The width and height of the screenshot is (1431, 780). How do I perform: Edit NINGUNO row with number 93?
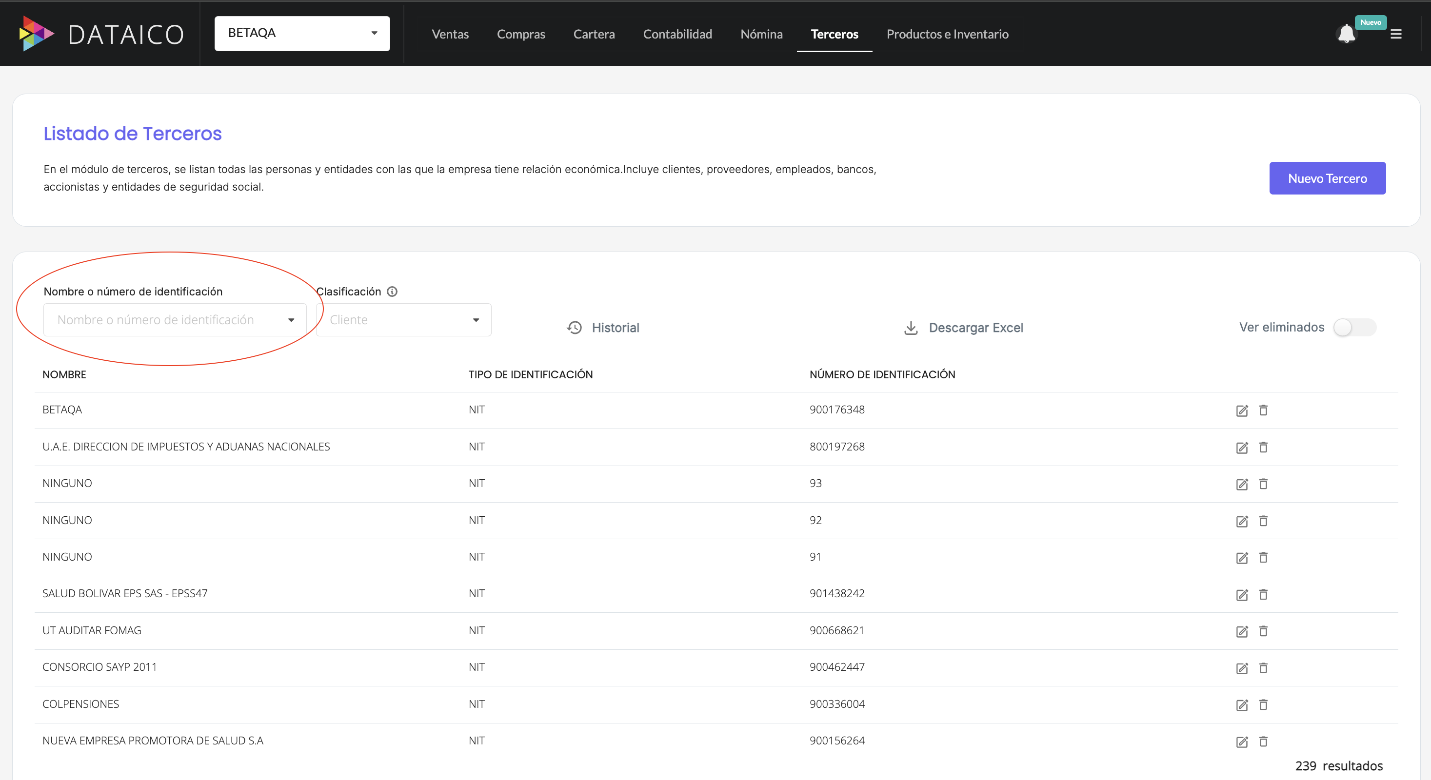1242,485
